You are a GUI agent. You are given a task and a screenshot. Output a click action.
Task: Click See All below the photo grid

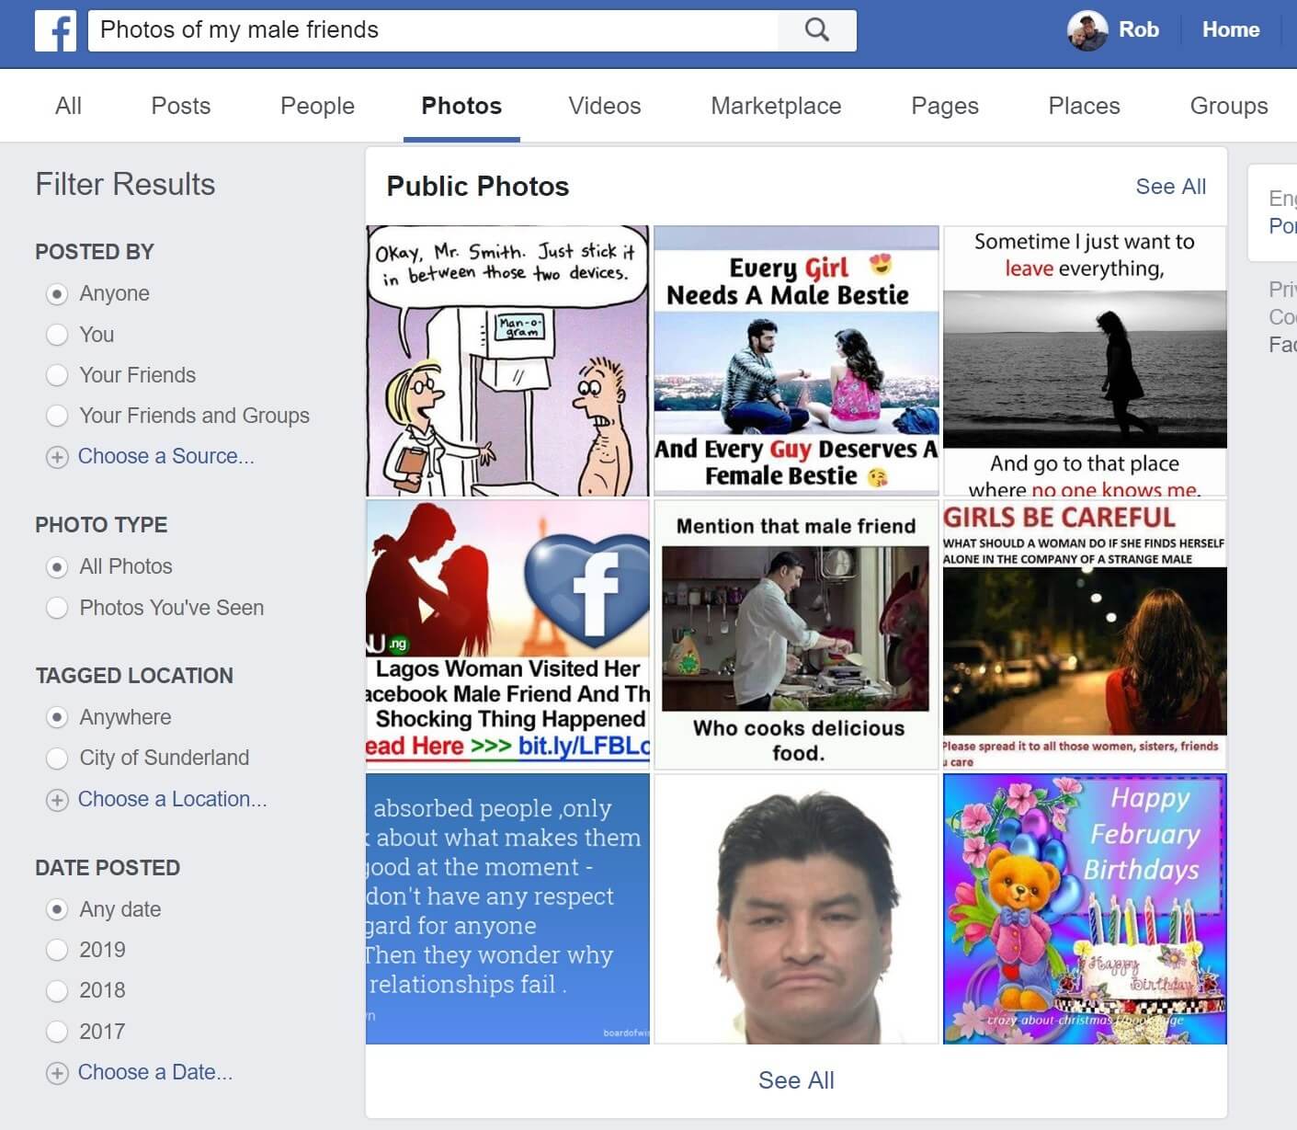point(796,1080)
